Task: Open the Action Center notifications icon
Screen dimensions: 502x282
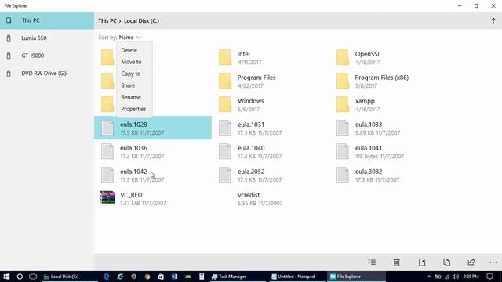Action: pyautogui.click(x=489, y=277)
